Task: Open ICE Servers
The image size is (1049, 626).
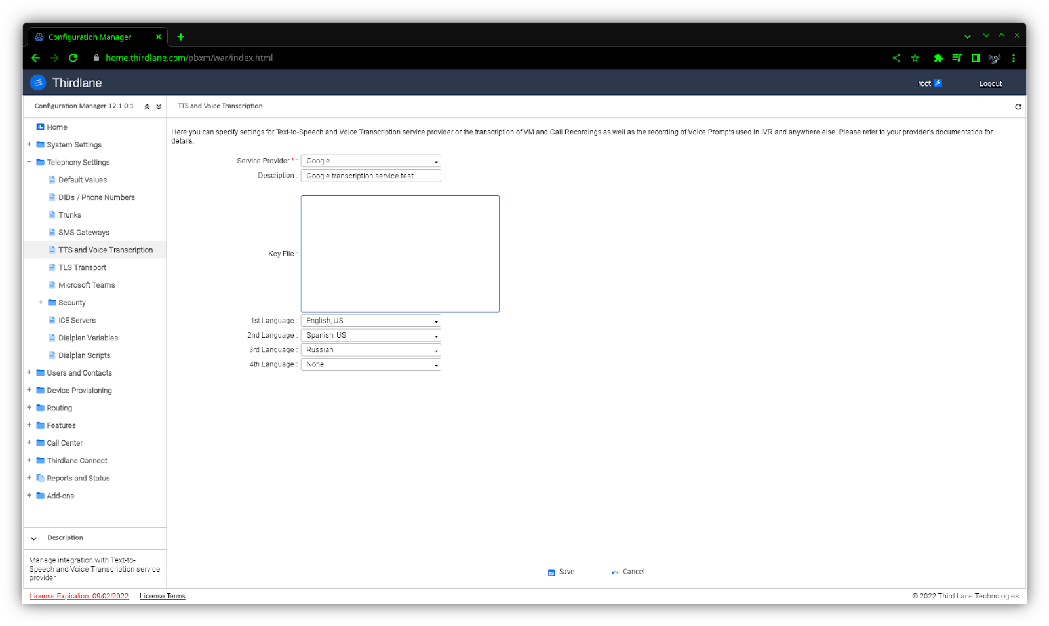Action: coord(77,321)
